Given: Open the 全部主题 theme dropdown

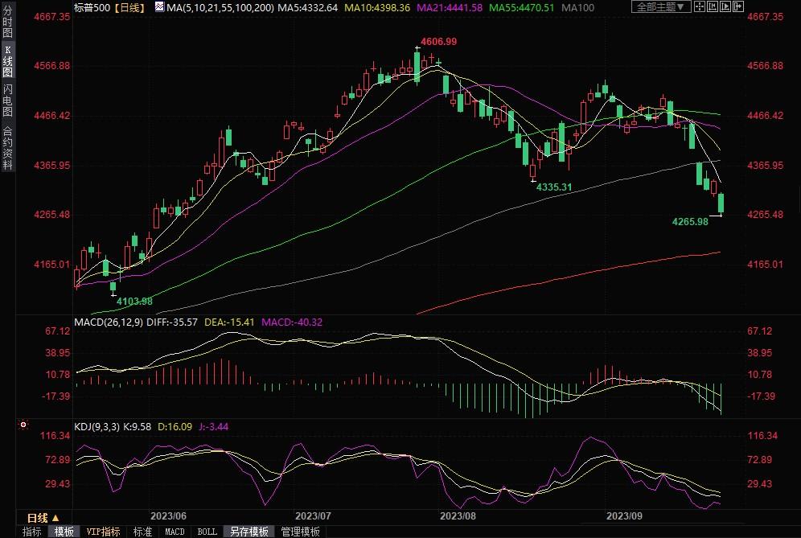Looking at the screenshot, I should (661, 6).
